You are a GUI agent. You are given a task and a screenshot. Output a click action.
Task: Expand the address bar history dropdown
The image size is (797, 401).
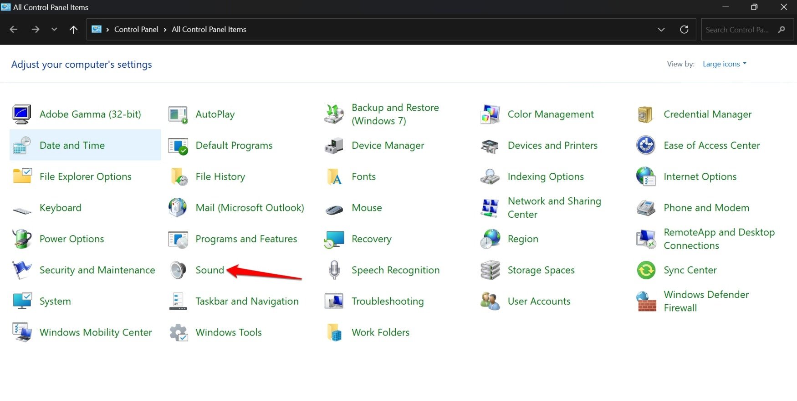[661, 30]
